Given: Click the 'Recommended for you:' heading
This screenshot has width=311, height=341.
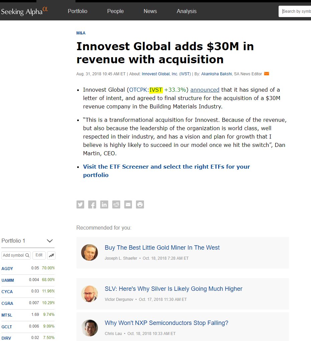Looking at the screenshot, I should pyautogui.click(x=104, y=228).
